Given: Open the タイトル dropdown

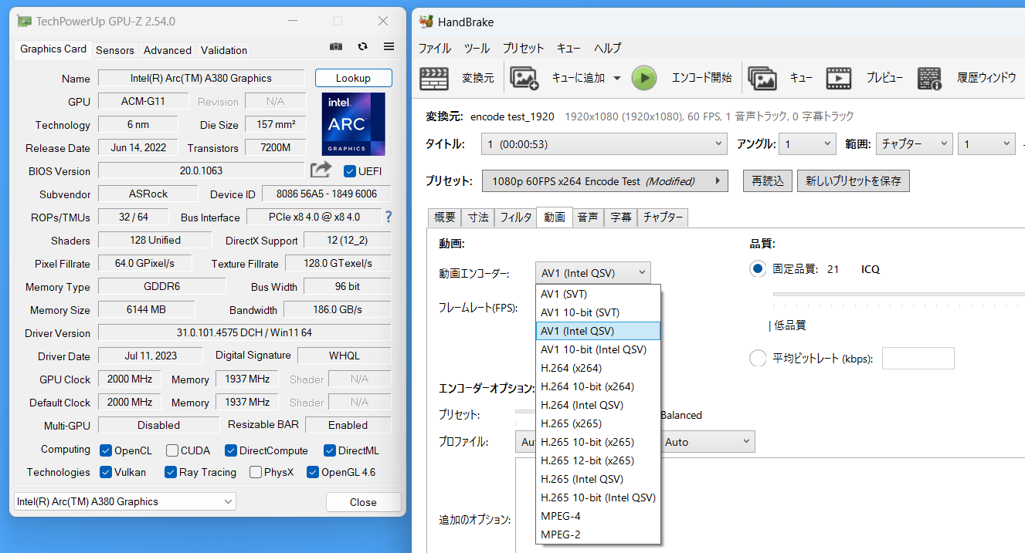Looking at the screenshot, I should tap(604, 143).
